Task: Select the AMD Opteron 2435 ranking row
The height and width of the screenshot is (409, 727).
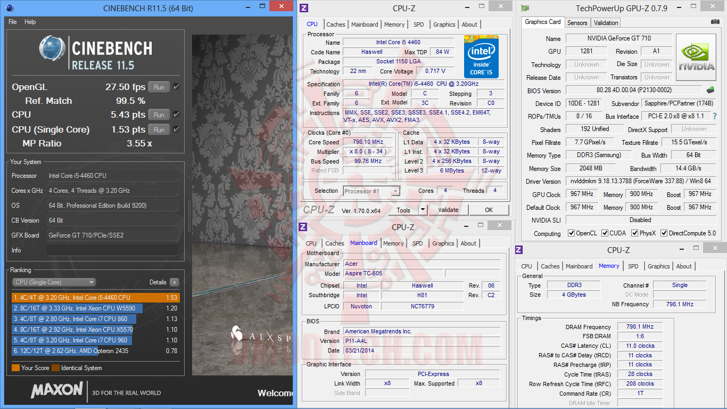Action: pos(96,351)
